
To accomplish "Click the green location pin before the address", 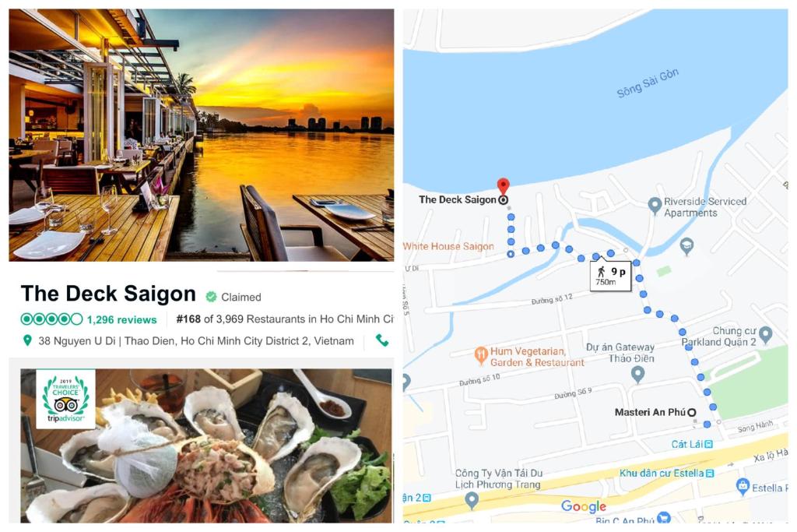I will pyautogui.click(x=27, y=340).
